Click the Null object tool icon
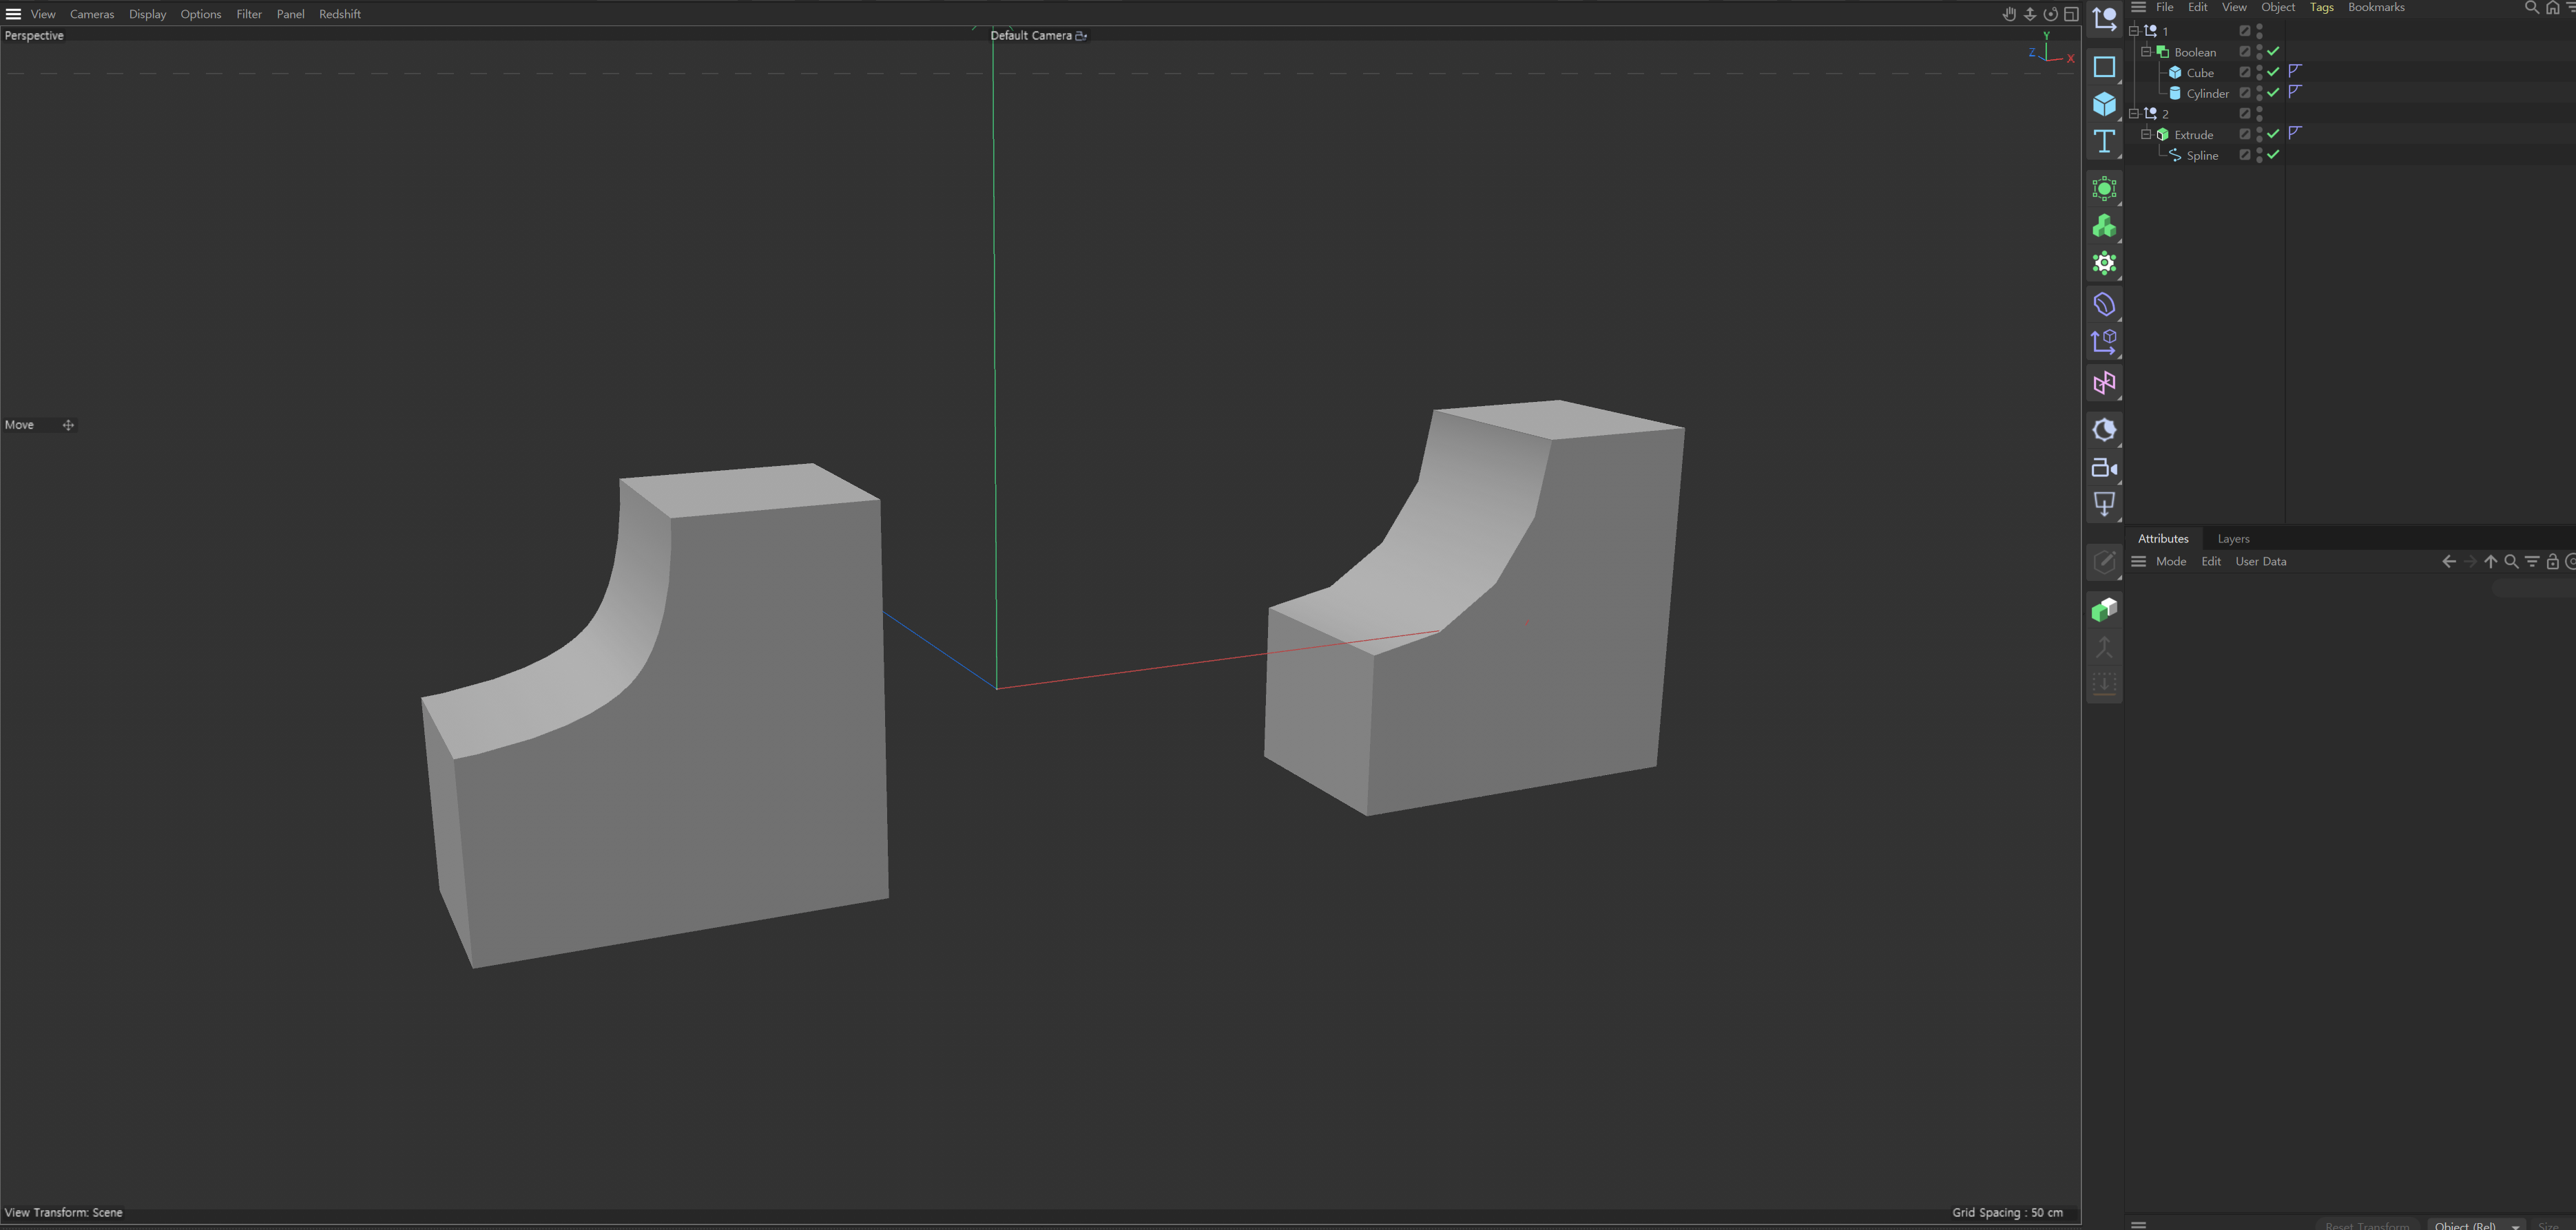 click(2104, 18)
